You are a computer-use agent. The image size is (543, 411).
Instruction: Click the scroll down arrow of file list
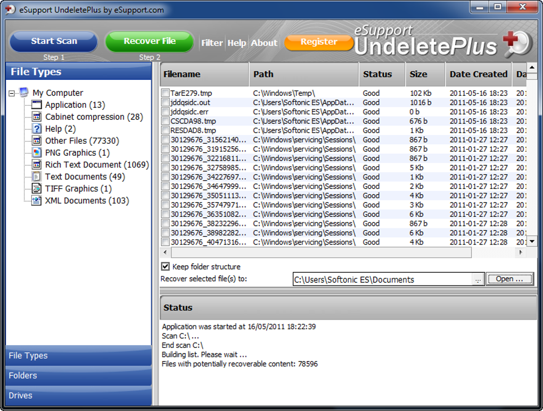click(x=532, y=241)
